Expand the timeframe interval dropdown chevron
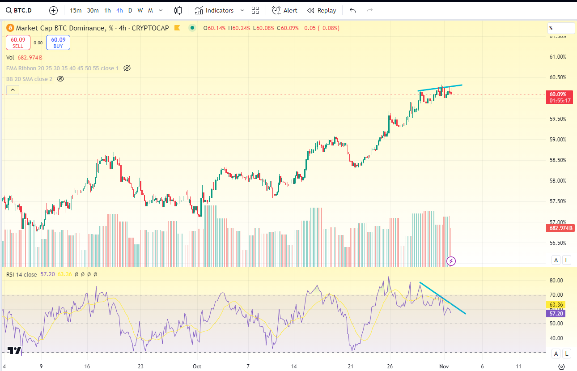This screenshot has width=577, height=371. 161,10
